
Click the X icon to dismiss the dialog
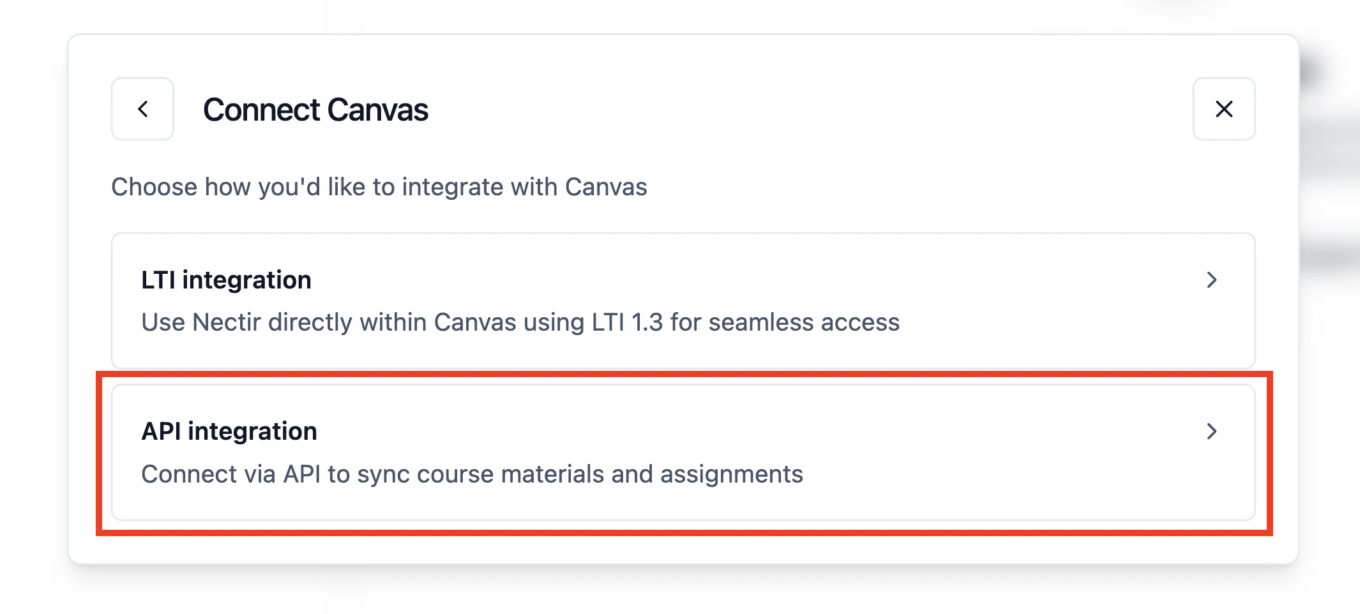[x=1224, y=109]
